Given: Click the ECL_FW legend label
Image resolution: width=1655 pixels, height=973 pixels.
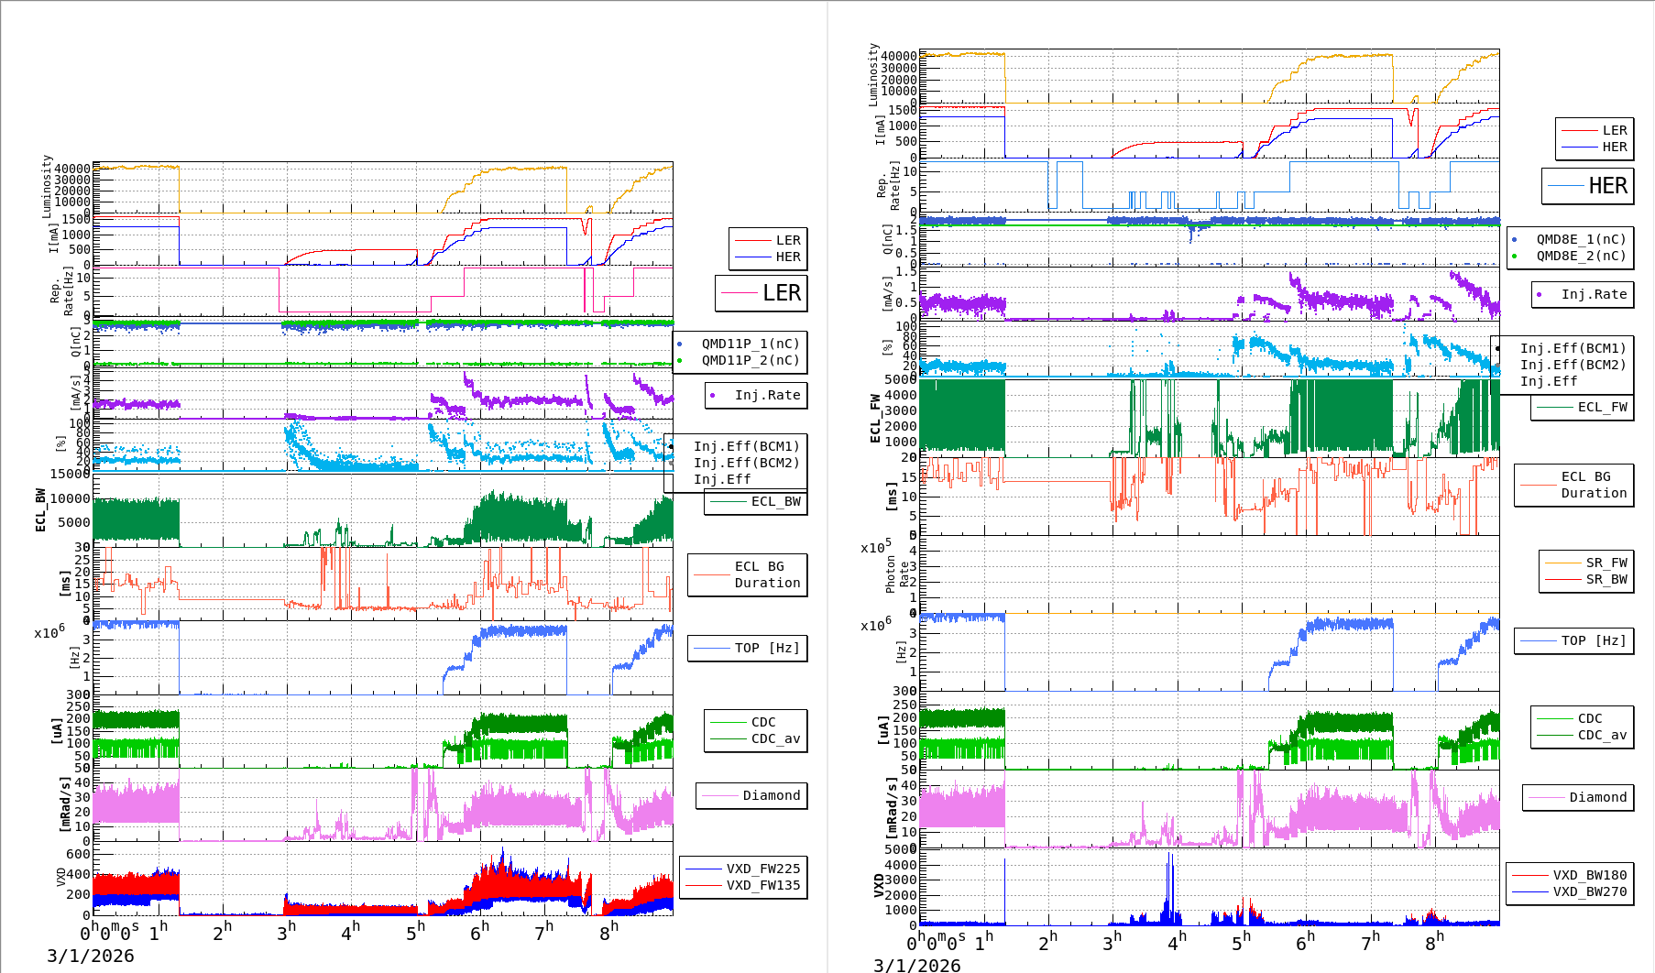Looking at the screenshot, I should click(x=1602, y=407).
